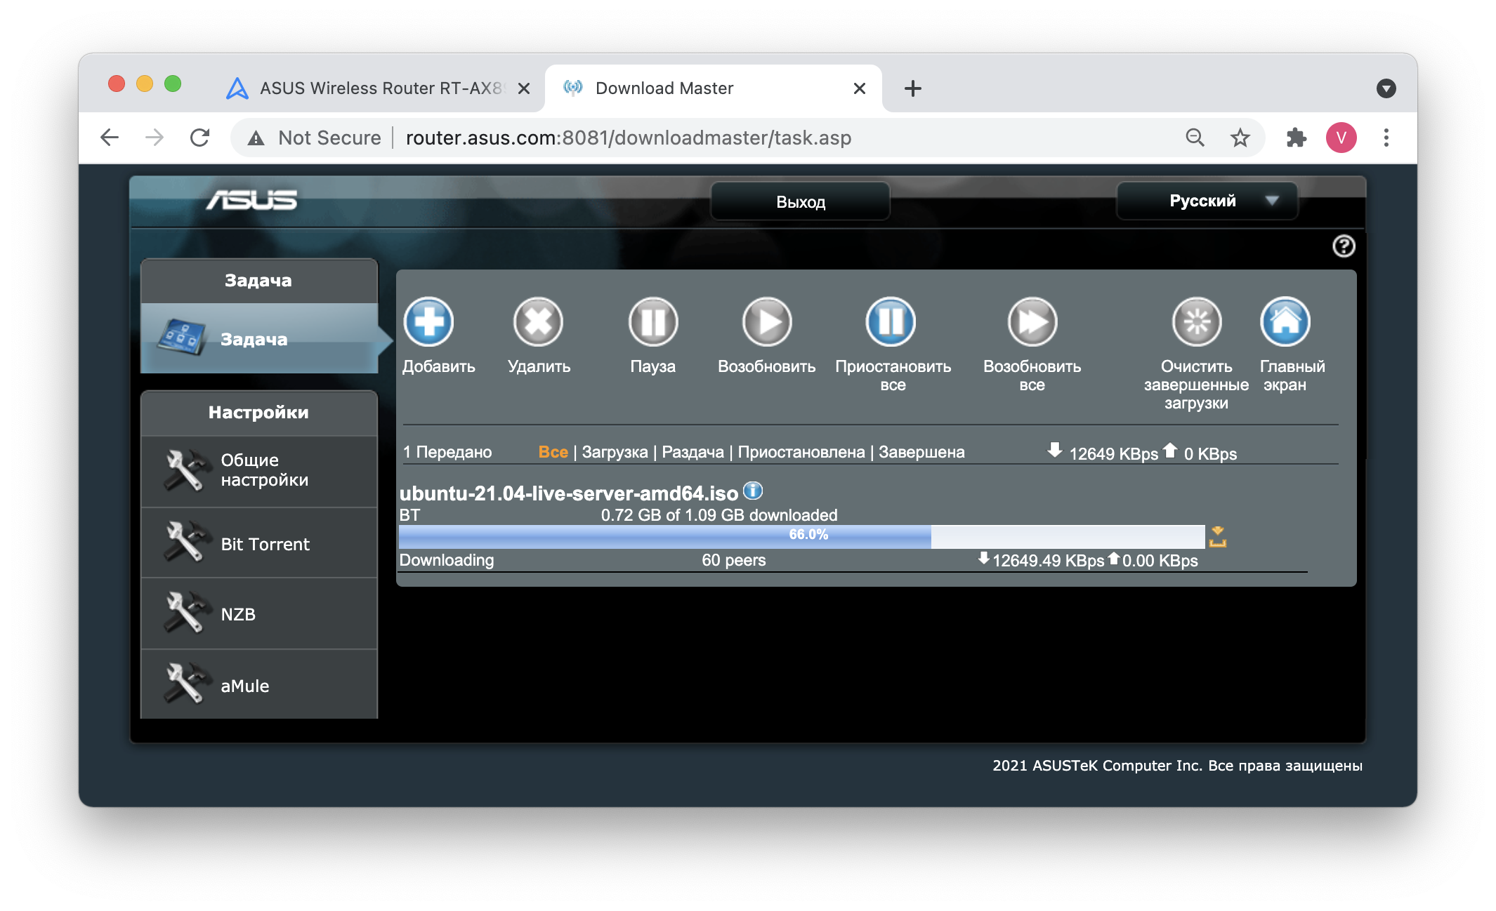
Task: Open Общие настройки wrench icon
Action: [x=186, y=470]
